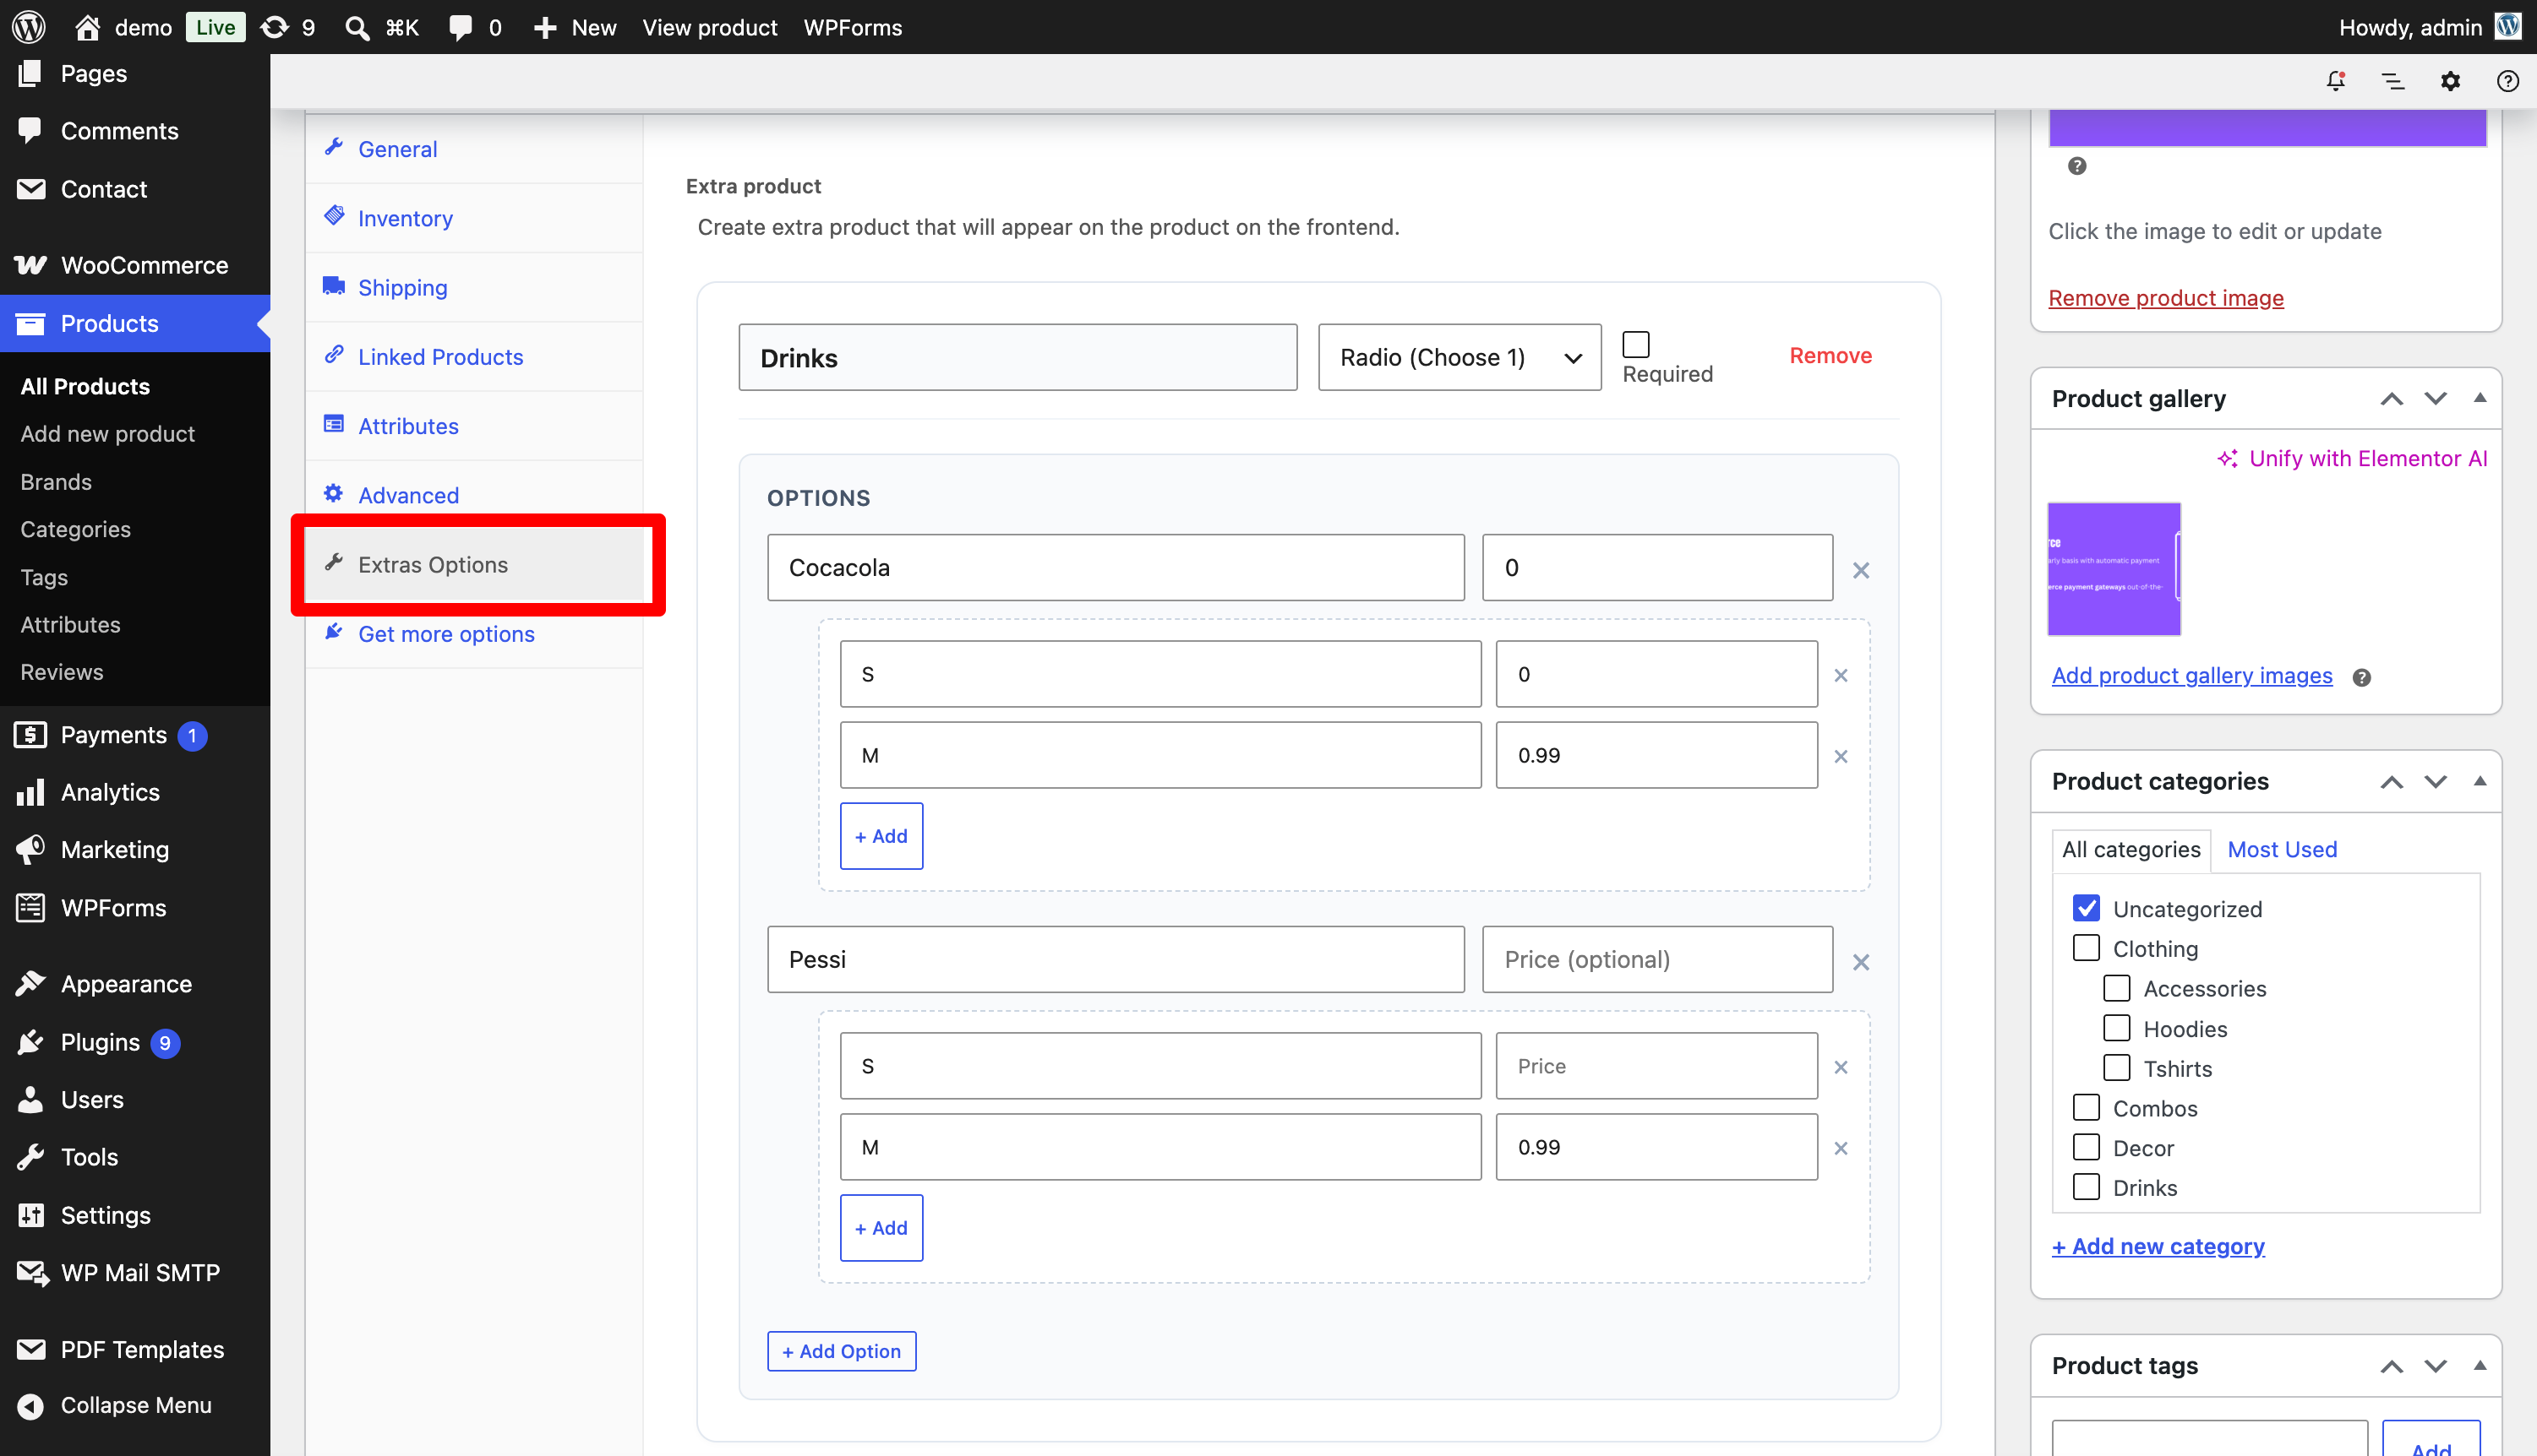
Task: Remove the Cocacola S sub-option
Action: tap(1841, 675)
